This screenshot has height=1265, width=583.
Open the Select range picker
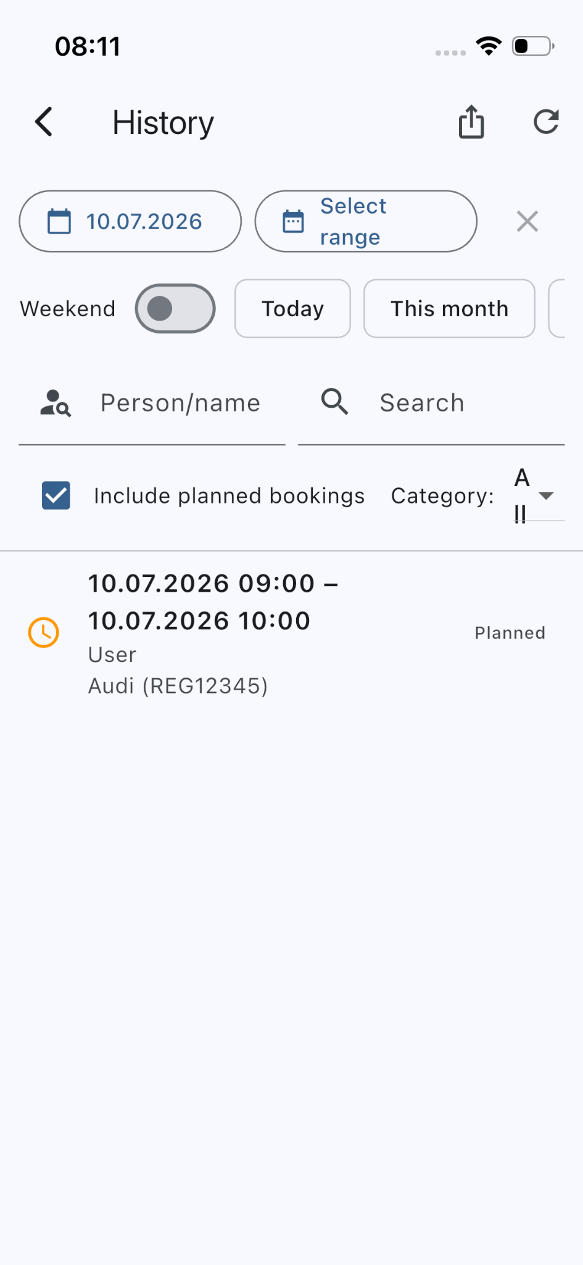point(366,221)
